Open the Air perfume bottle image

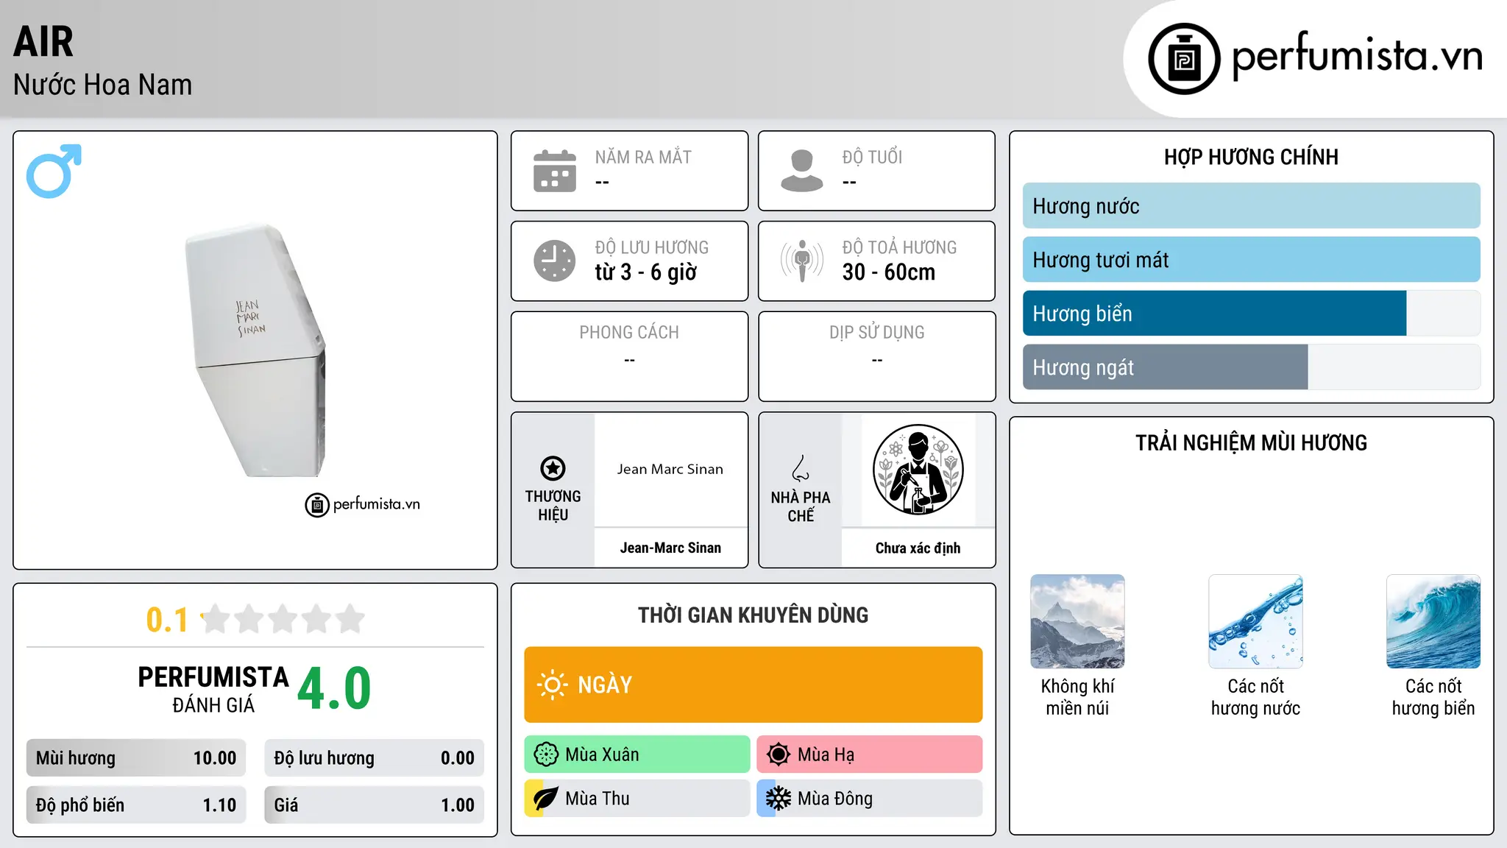(255, 350)
